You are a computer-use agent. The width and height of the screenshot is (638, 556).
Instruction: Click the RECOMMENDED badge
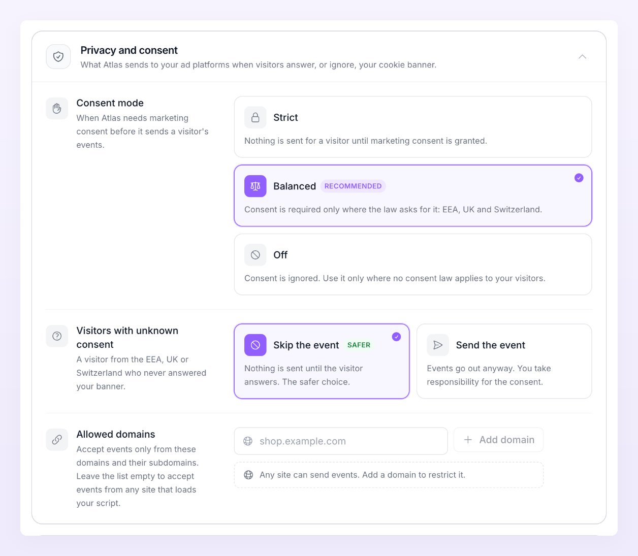[353, 186]
